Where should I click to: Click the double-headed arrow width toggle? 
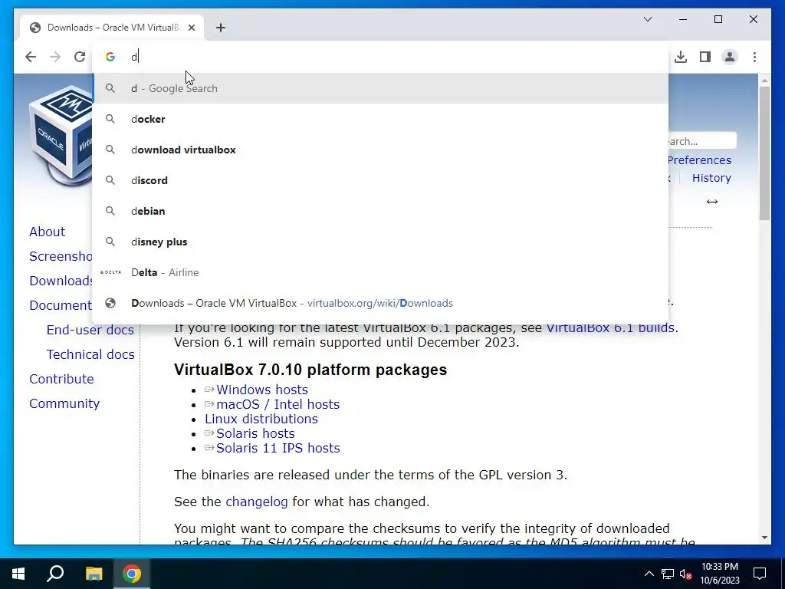pyautogui.click(x=712, y=202)
